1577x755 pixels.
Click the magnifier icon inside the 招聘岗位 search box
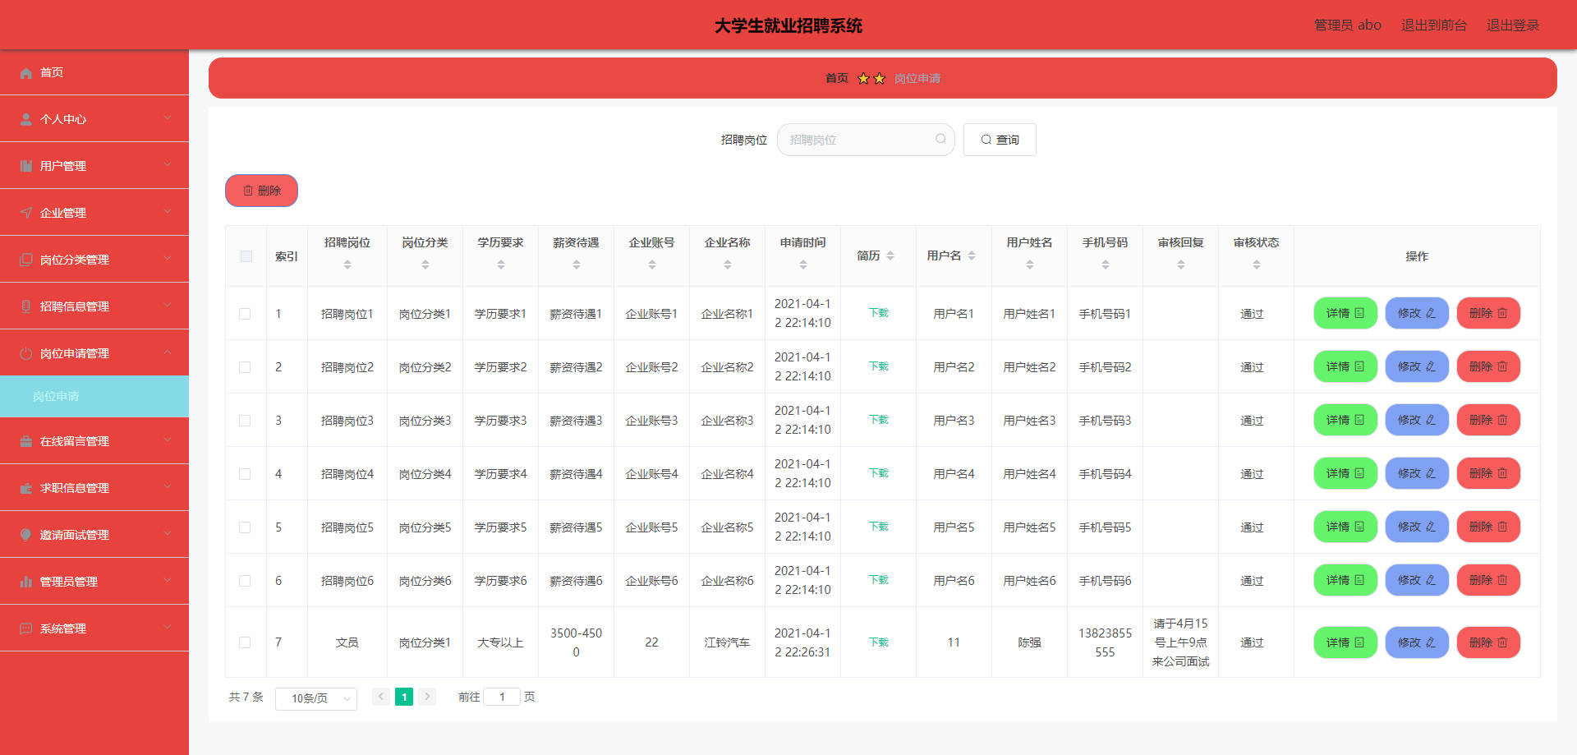pyautogui.click(x=940, y=140)
